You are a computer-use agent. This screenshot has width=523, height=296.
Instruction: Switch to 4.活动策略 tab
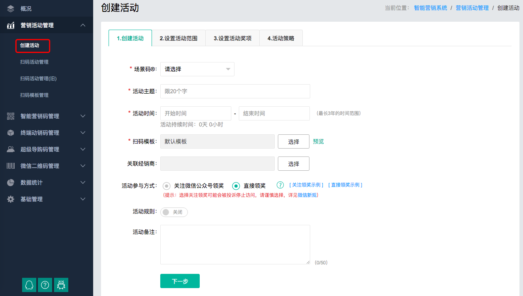tap(281, 38)
